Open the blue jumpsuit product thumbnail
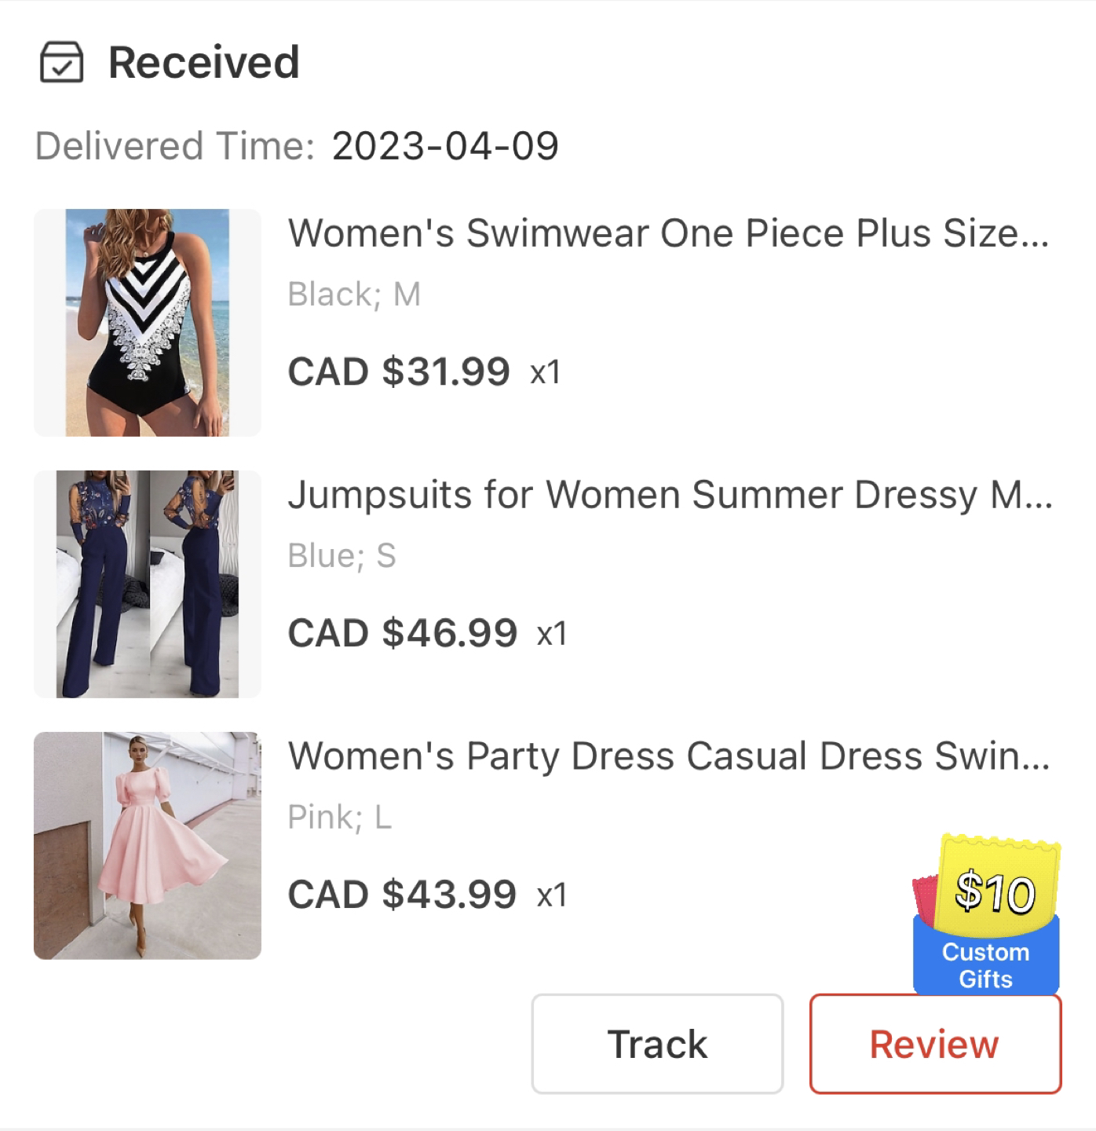 pyautogui.click(x=148, y=584)
